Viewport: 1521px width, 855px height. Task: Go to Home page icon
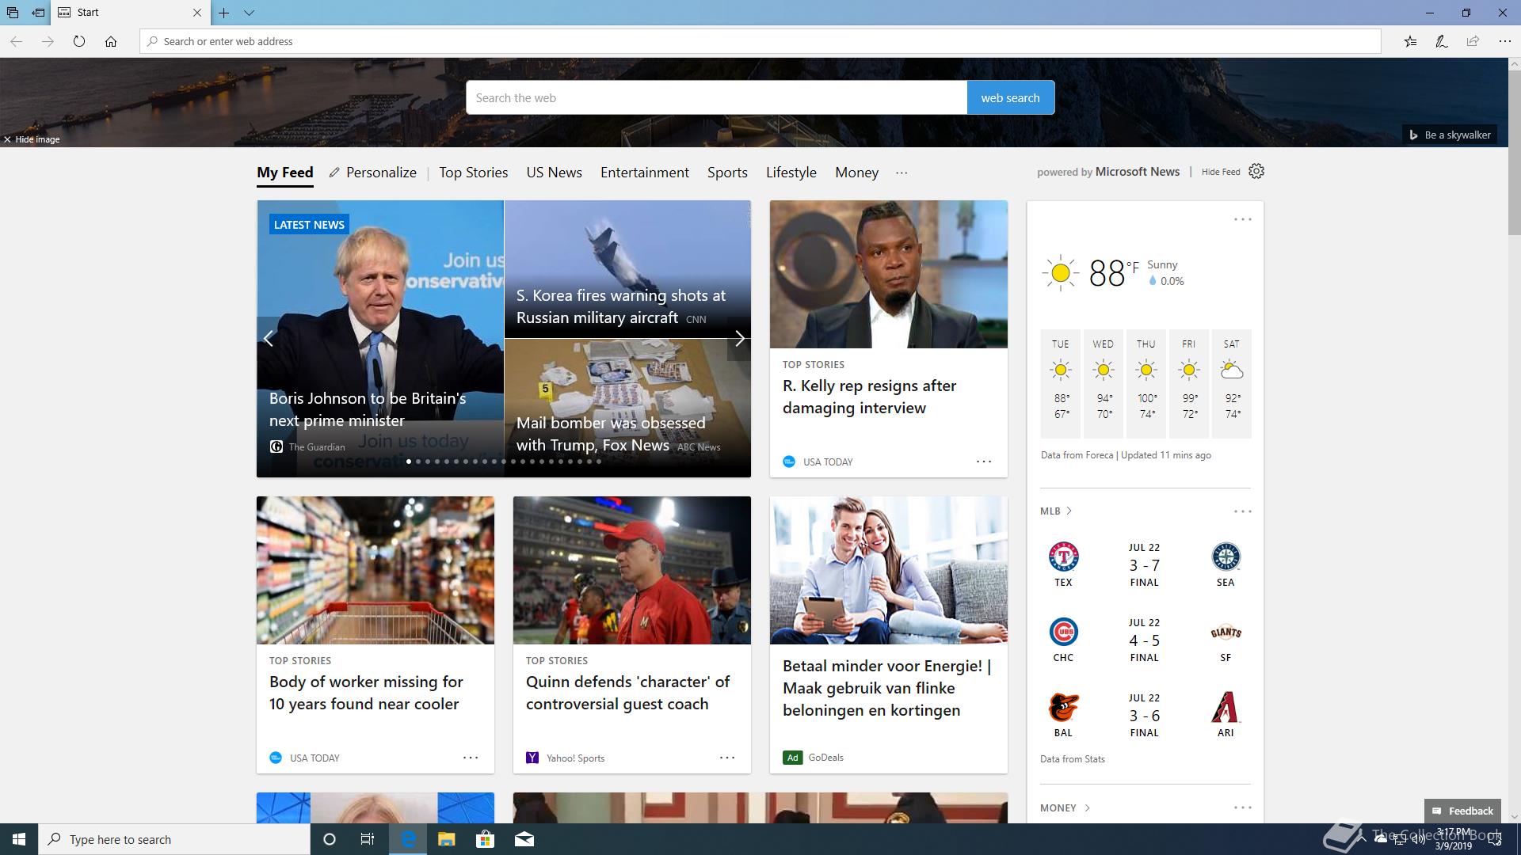(111, 41)
